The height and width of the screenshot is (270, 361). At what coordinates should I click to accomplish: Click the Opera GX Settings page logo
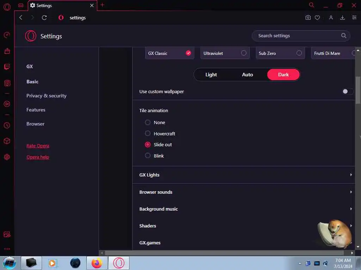tap(31, 36)
